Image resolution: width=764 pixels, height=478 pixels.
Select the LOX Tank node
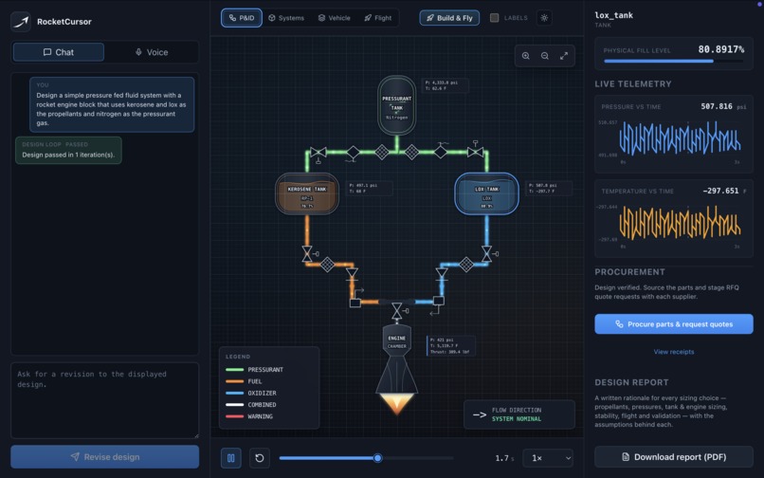(x=487, y=194)
